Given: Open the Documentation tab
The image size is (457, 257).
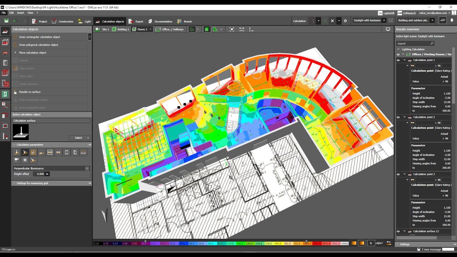Looking at the screenshot, I should [160, 21].
